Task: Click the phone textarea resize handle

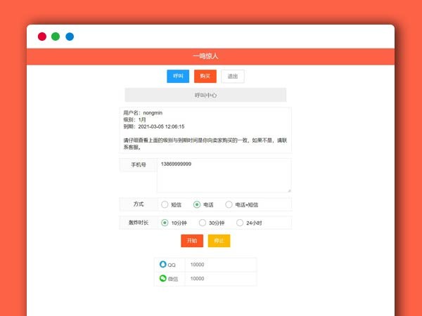Action: tap(288, 190)
